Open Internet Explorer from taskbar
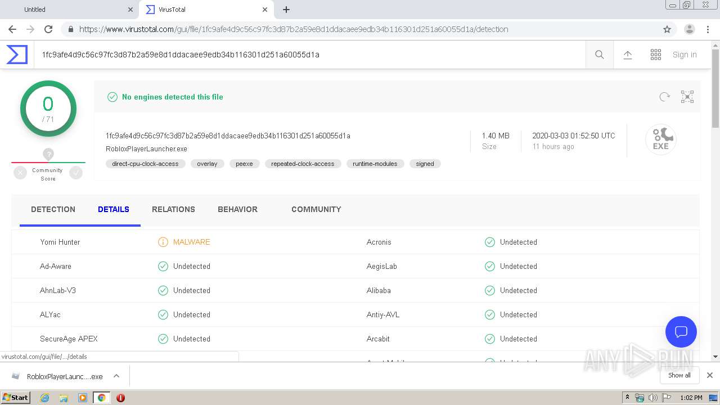The image size is (720, 405). click(x=44, y=398)
